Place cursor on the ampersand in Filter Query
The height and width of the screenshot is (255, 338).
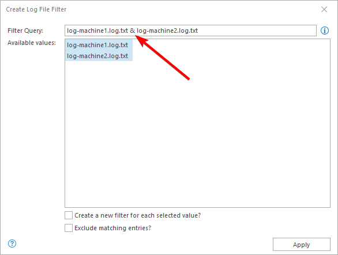pos(132,31)
